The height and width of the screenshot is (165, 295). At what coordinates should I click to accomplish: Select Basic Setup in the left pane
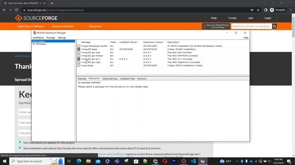point(53,41)
